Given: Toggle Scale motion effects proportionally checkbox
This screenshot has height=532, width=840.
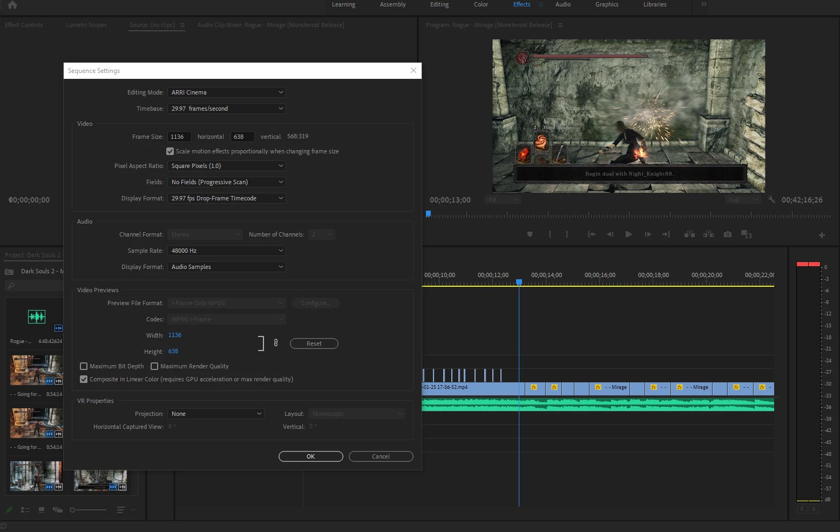Looking at the screenshot, I should (x=170, y=151).
